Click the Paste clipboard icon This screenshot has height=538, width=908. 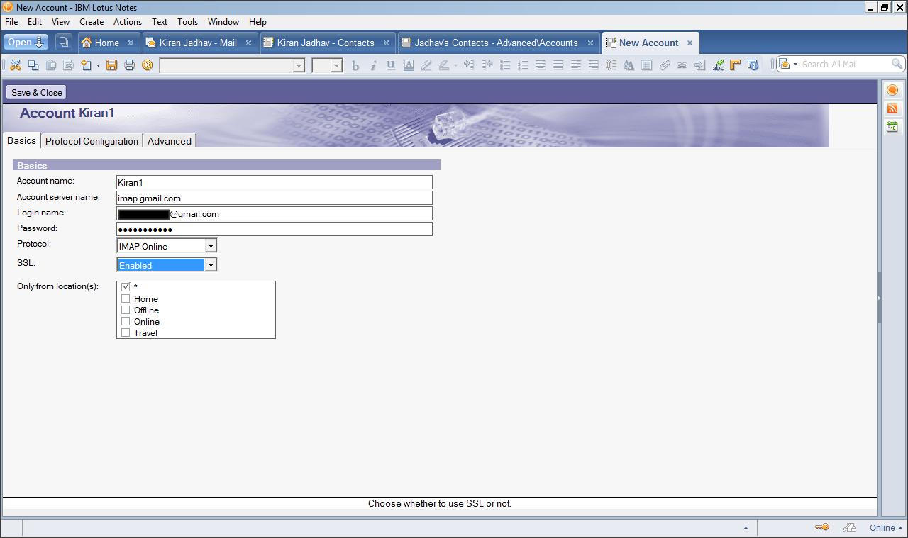pos(51,65)
